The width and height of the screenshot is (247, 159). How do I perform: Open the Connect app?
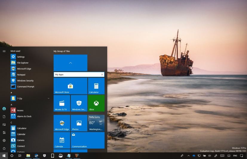tap(30, 146)
